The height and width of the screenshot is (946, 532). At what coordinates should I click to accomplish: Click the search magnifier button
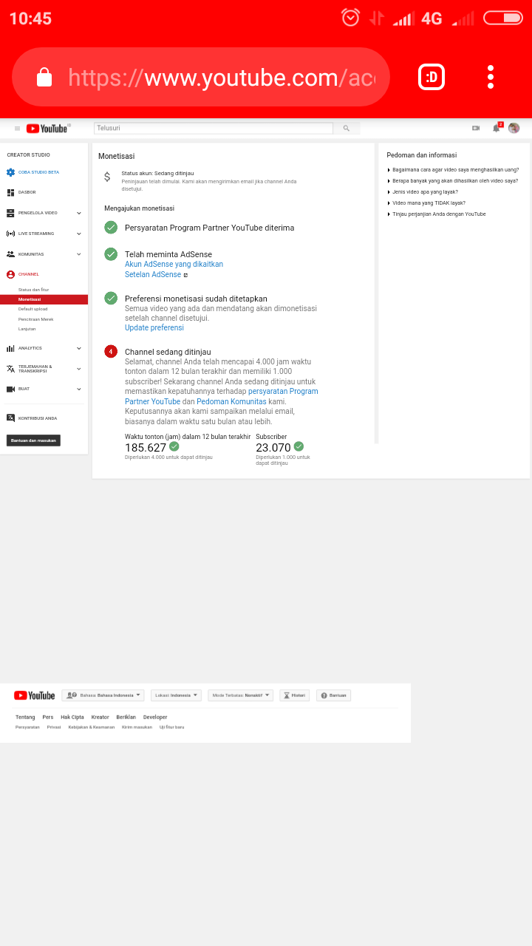coord(346,129)
